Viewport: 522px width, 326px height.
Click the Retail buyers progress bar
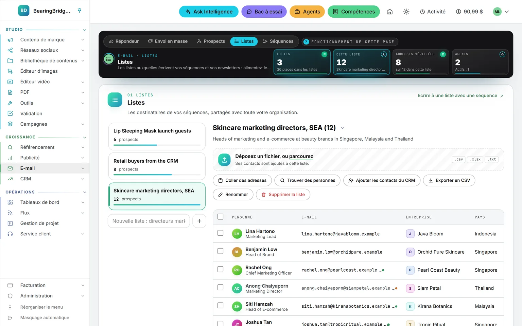coord(157,175)
